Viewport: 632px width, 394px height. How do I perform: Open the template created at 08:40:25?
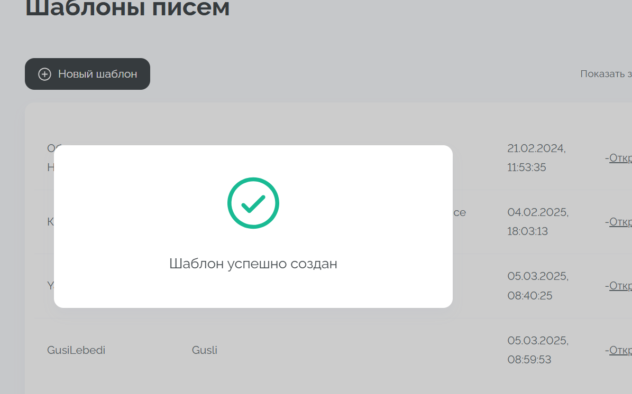tap(620, 286)
